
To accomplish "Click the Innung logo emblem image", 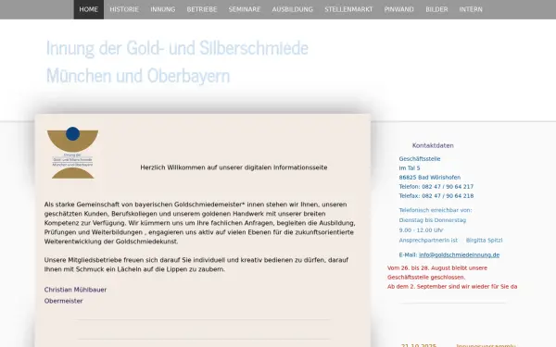I will tap(72, 153).
